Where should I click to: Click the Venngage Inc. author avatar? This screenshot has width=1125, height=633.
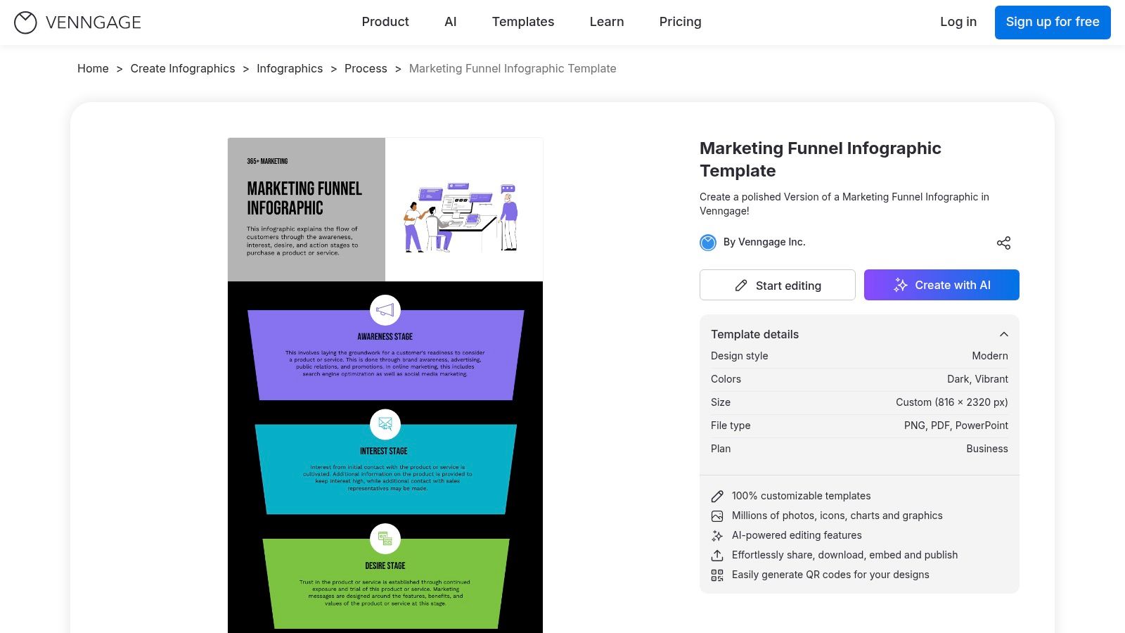coord(708,243)
